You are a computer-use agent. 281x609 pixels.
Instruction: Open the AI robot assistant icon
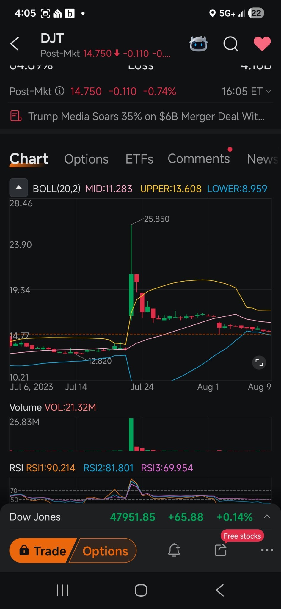pos(198,44)
